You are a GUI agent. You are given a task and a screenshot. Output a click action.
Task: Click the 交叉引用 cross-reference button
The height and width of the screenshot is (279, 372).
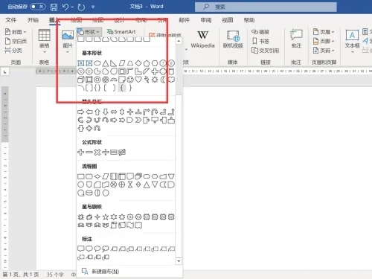pyautogui.click(x=266, y=51)
